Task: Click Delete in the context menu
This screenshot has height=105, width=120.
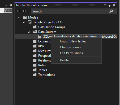Action: [x=64, y=60]
